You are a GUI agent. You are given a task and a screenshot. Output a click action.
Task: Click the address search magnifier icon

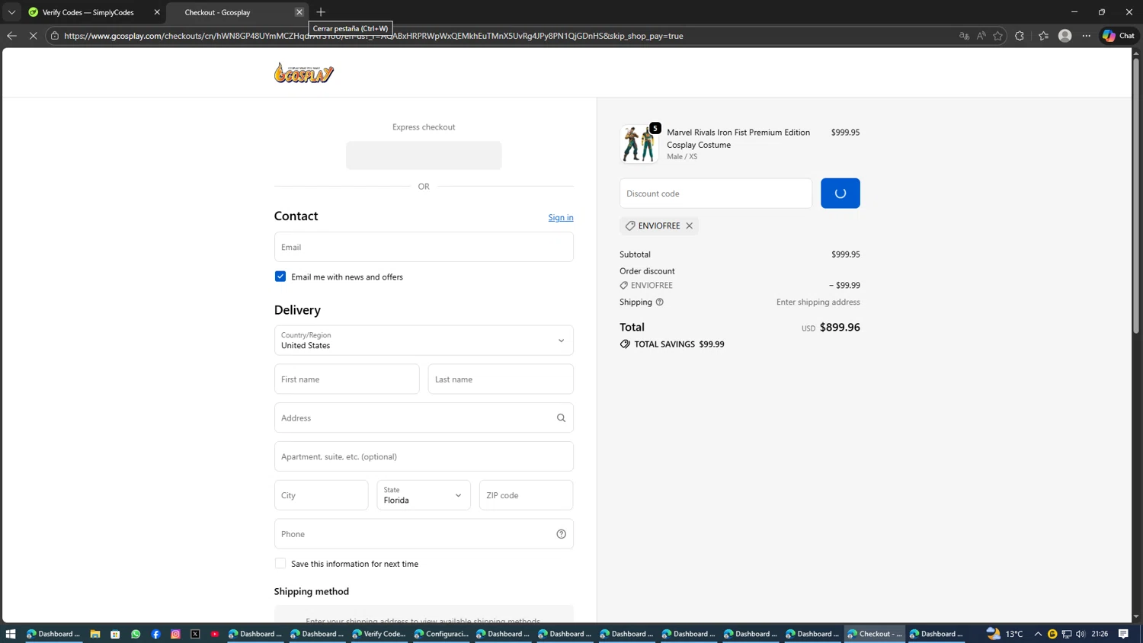click(562, 418)
